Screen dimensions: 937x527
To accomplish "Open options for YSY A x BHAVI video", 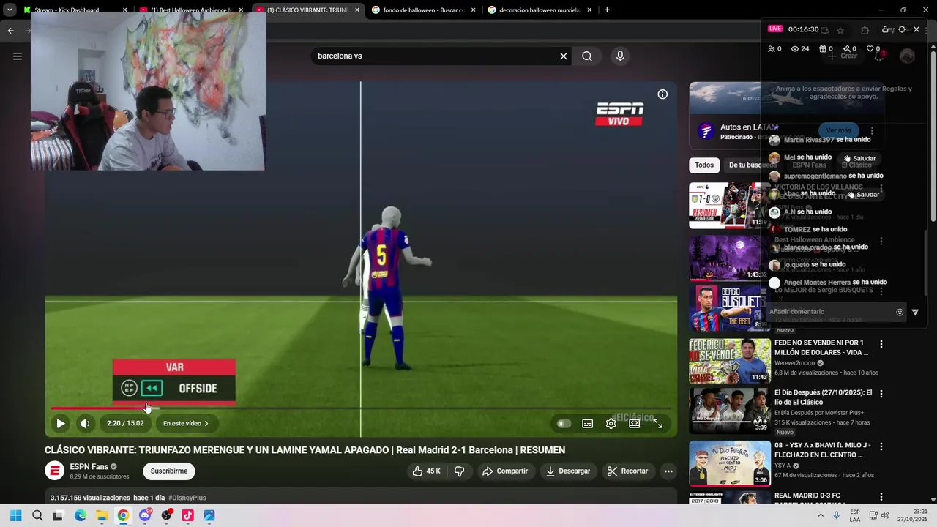I will click(881, 446).
